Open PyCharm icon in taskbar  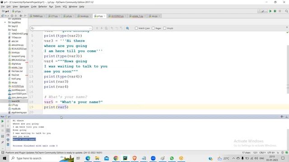click(x=125, y=158)
